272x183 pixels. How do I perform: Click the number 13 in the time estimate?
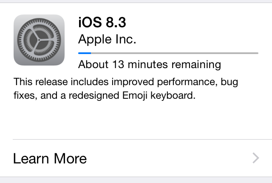(x=118, y=64)
